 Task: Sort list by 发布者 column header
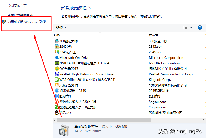pos(153,35)
